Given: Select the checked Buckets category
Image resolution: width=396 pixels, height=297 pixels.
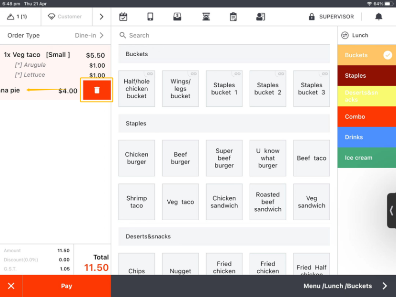Looking at the screenshot, I should (366, 55).
